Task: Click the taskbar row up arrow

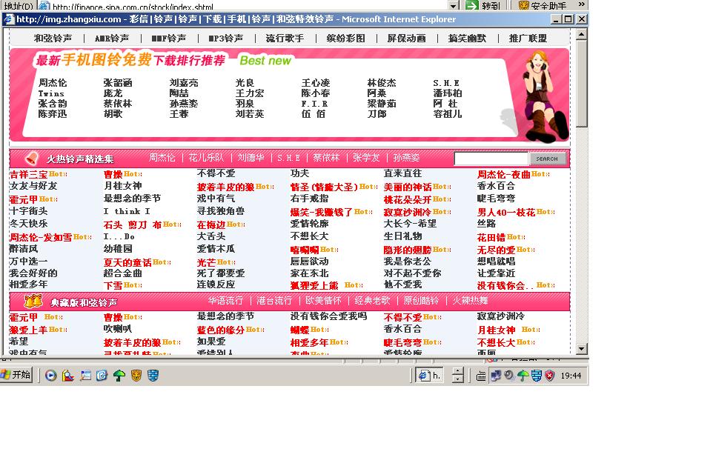Action: (x=458, y=371)
